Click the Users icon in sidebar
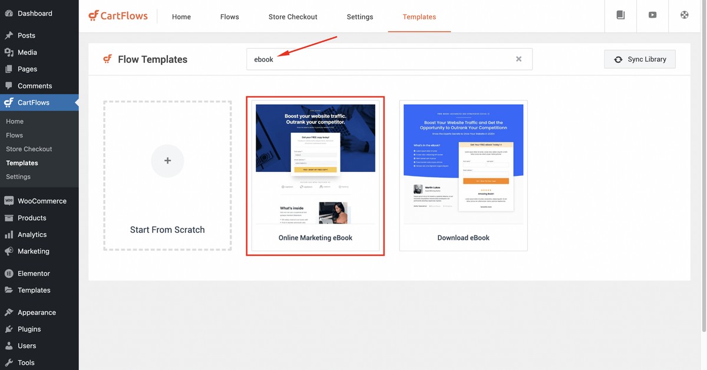707x370 pixels. pos(9,346)
